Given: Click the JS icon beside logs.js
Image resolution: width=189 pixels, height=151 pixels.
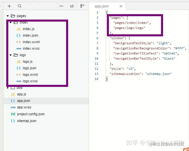Looking at the screenshot, I should click(x=19, y=62).
